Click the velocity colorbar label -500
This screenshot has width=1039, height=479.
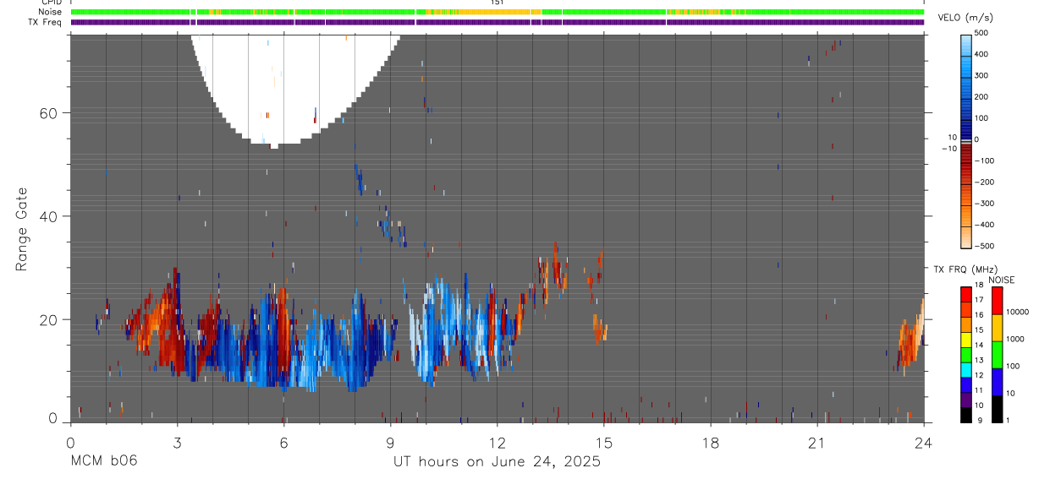click(982, 247)
